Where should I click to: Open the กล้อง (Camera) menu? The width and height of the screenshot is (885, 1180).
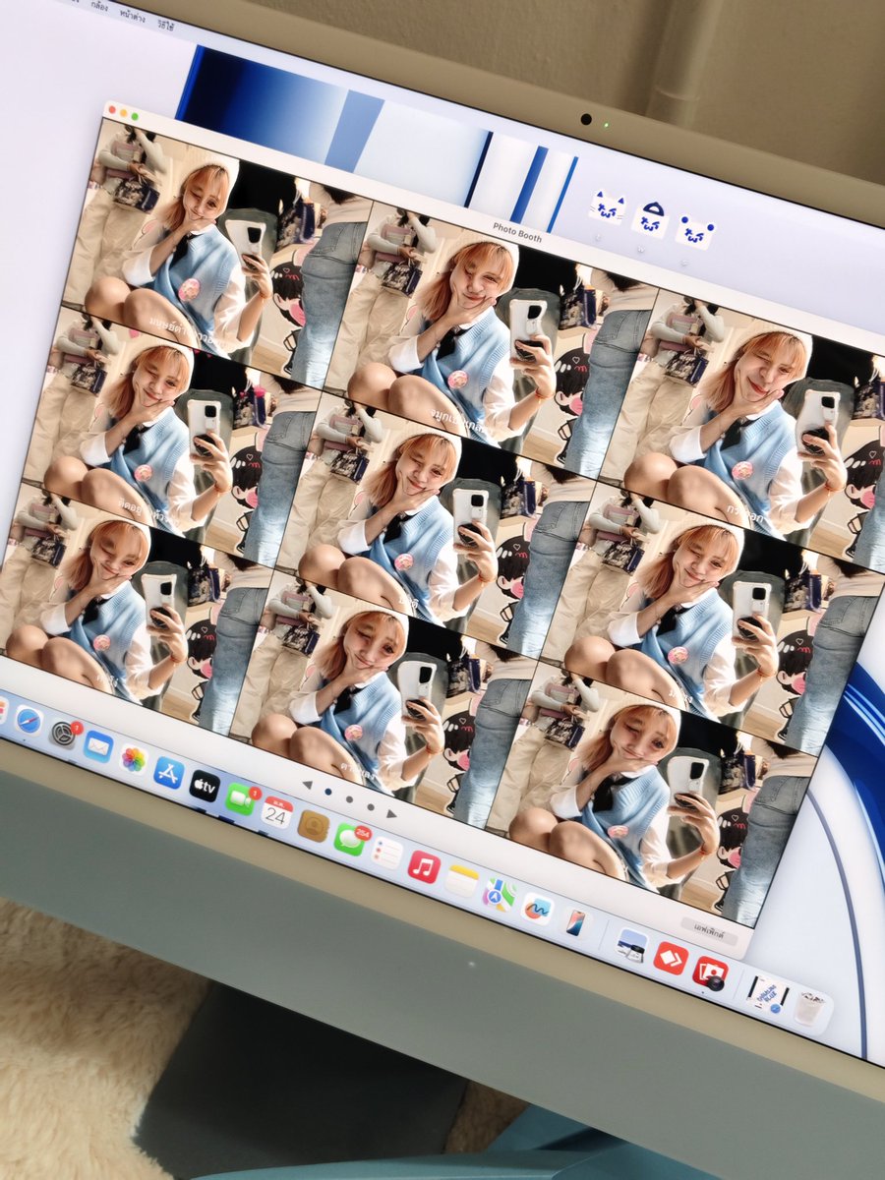click(x=98, y=6)
